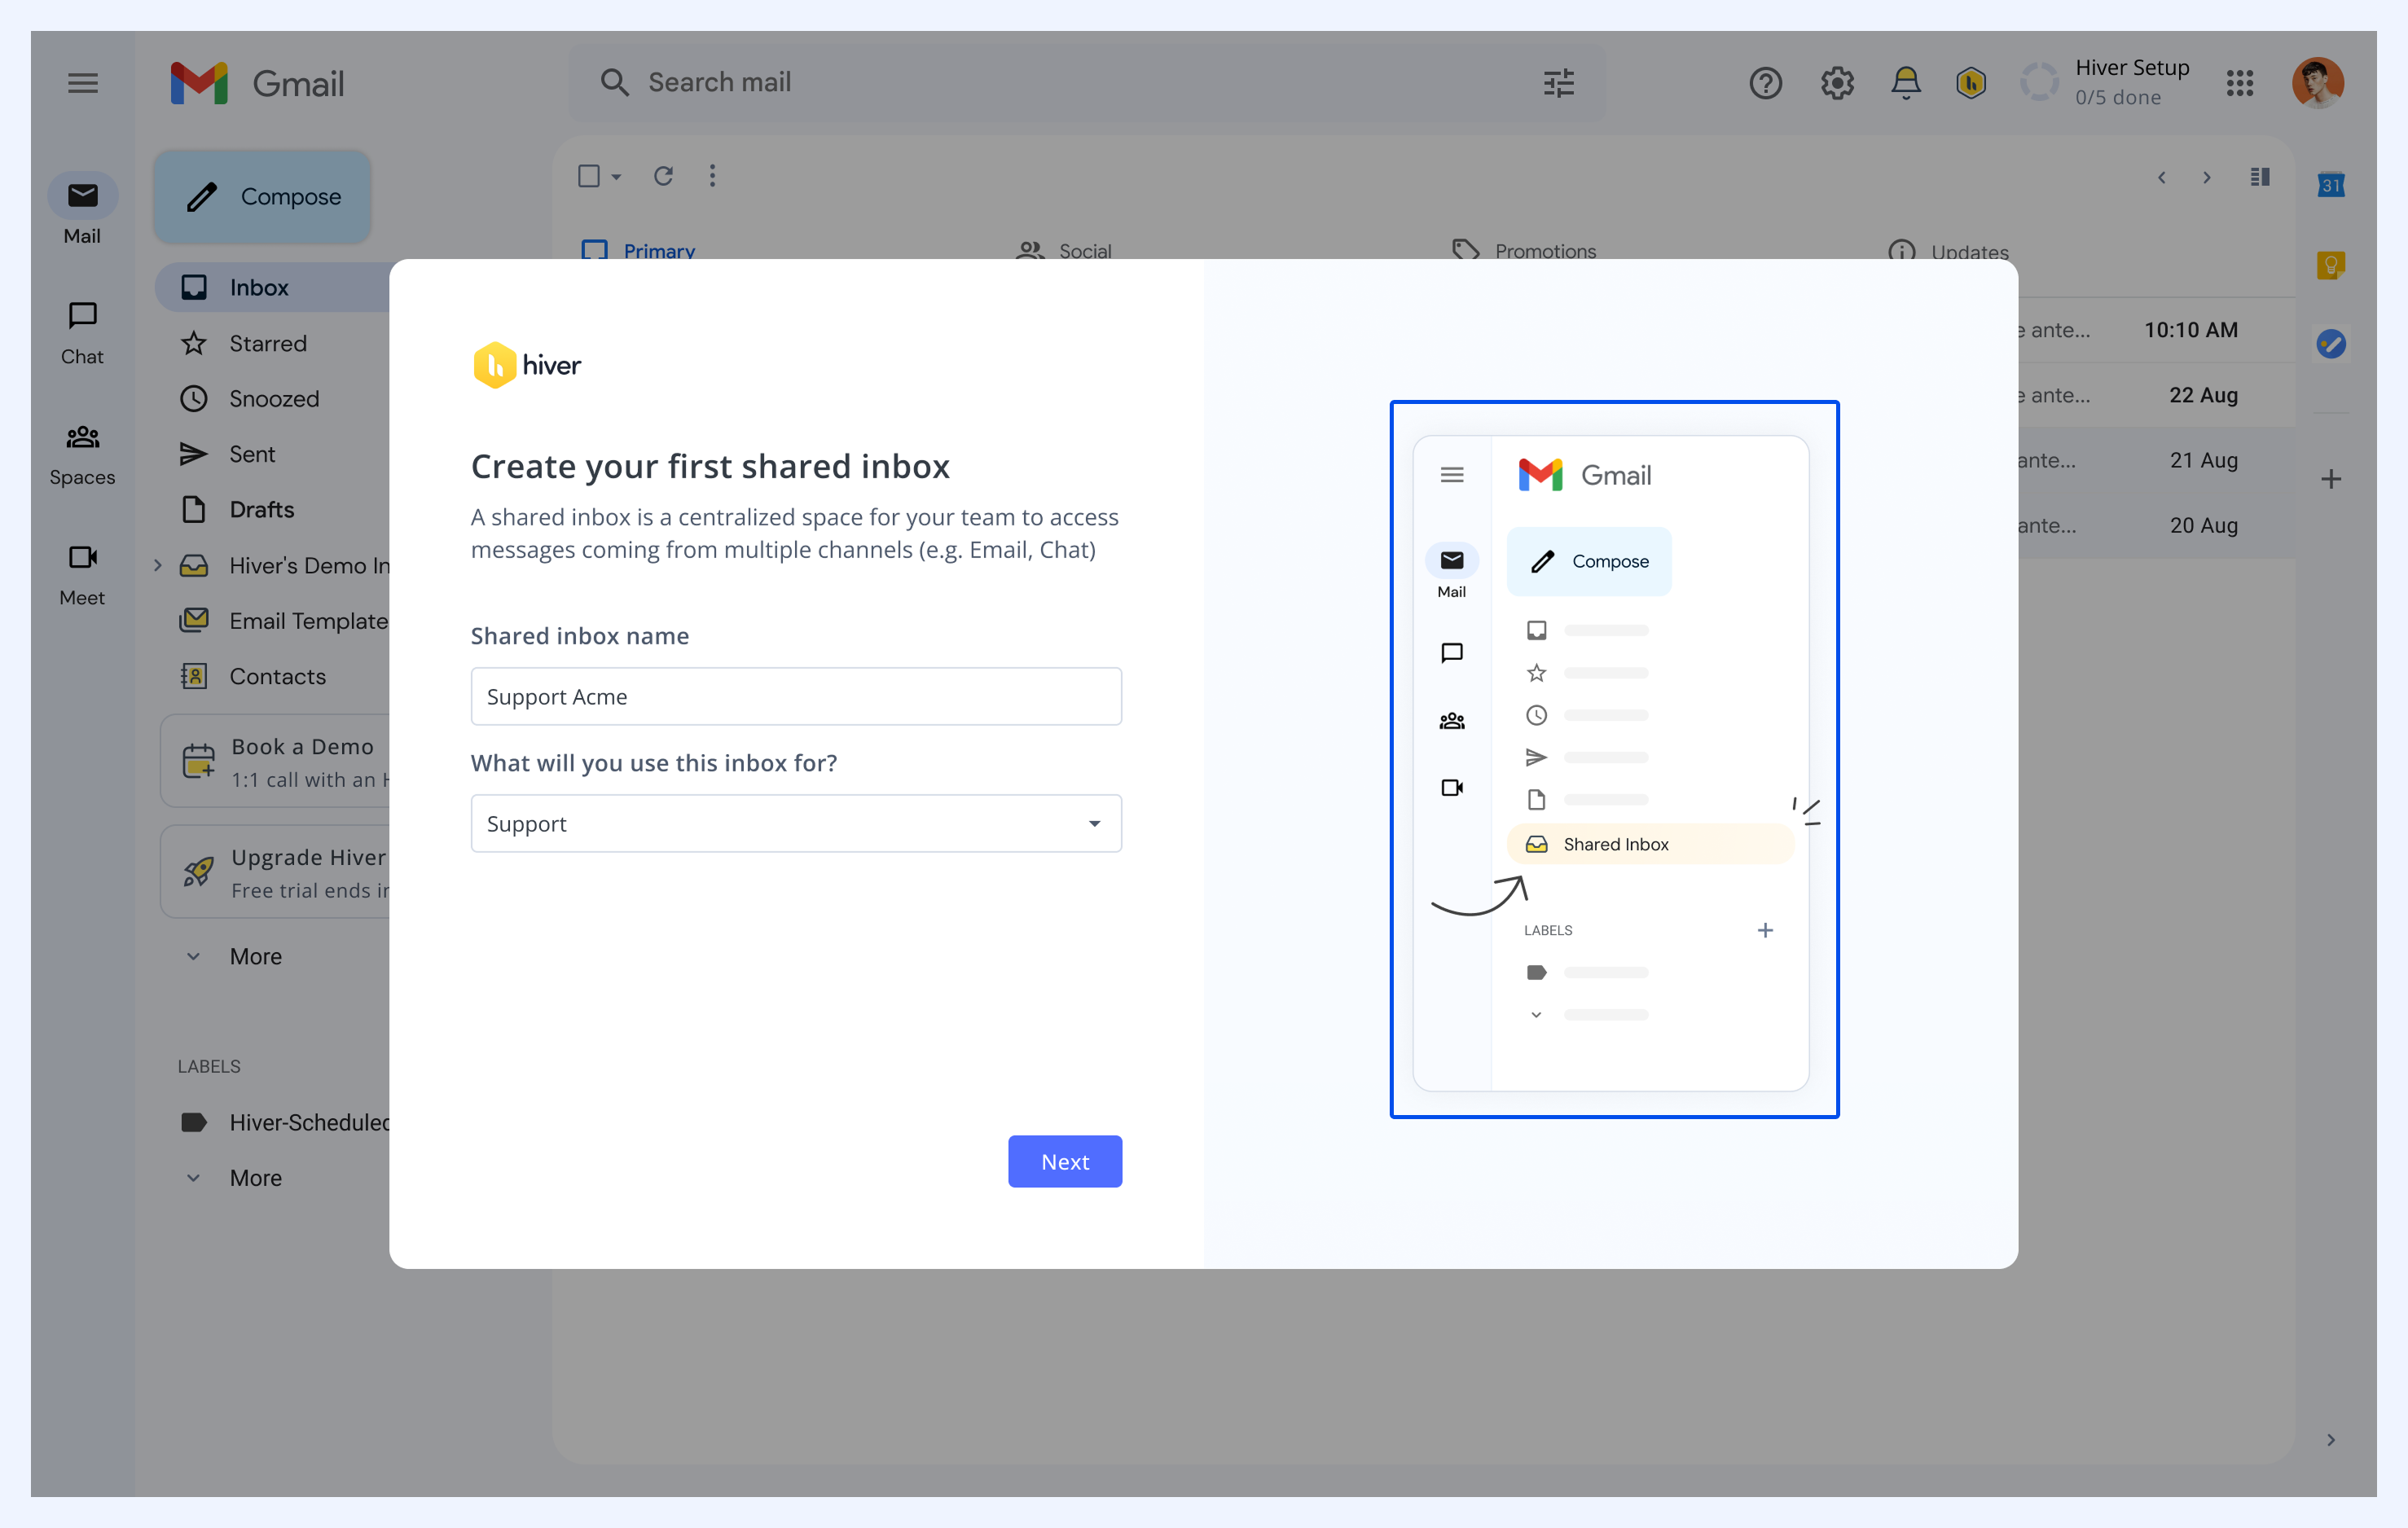Open the Hiver-Scheduled label
The width and height of the screenshot is (2408, 1528).
[x=284, y=1122]
